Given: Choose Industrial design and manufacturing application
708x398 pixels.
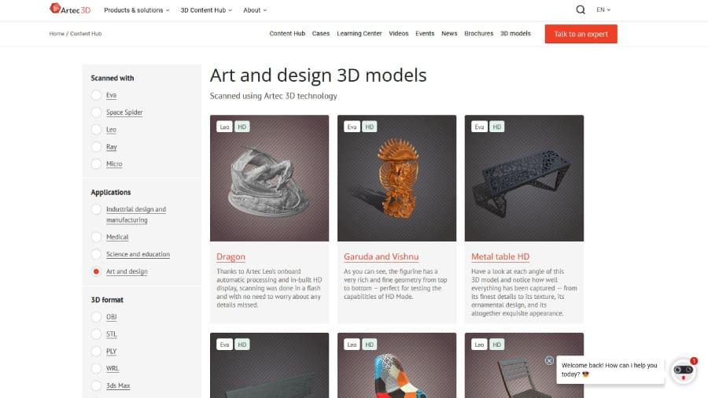Looking at the screenshot, I should pyautogui.click(x=96, y=209).
